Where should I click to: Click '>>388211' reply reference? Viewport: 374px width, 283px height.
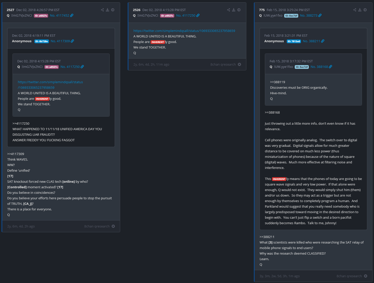pyautogui.click(x=267, y=237)
